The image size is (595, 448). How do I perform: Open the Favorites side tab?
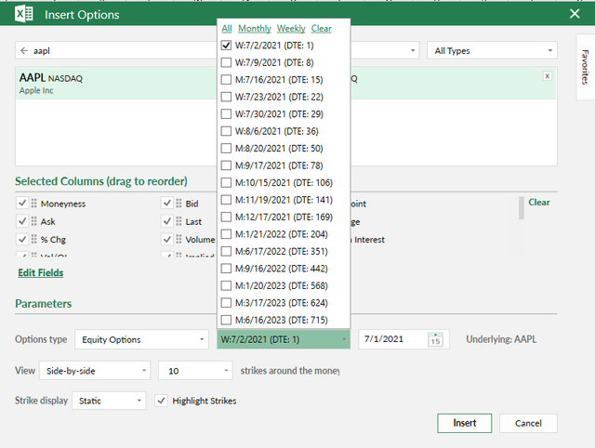pyautogui.click(x=585, y=67)
